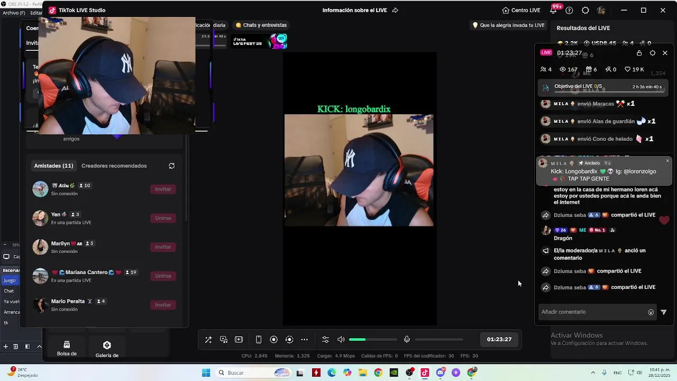Open the three-dot more options menu

pyautogui.click(x=304, y=340)
